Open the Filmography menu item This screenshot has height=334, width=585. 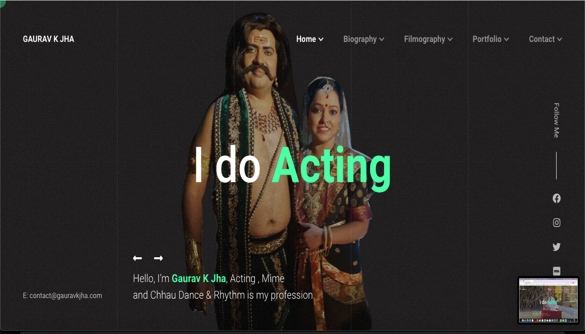424,39
